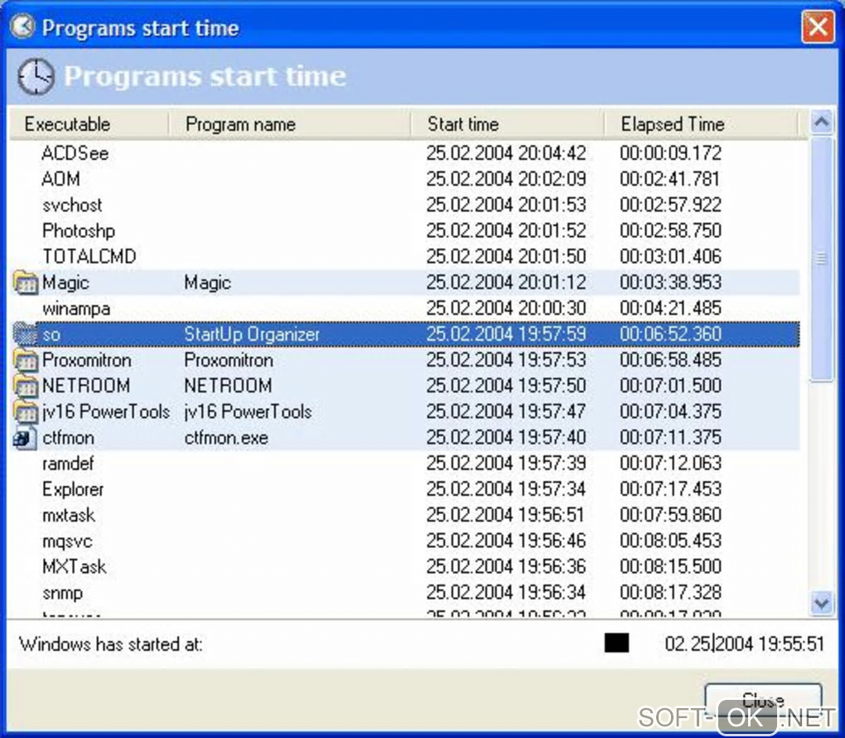Click the vertical scrollbar thumb
Screen dimensions: 845x738
pyautogui.click(x=821, y=259)
